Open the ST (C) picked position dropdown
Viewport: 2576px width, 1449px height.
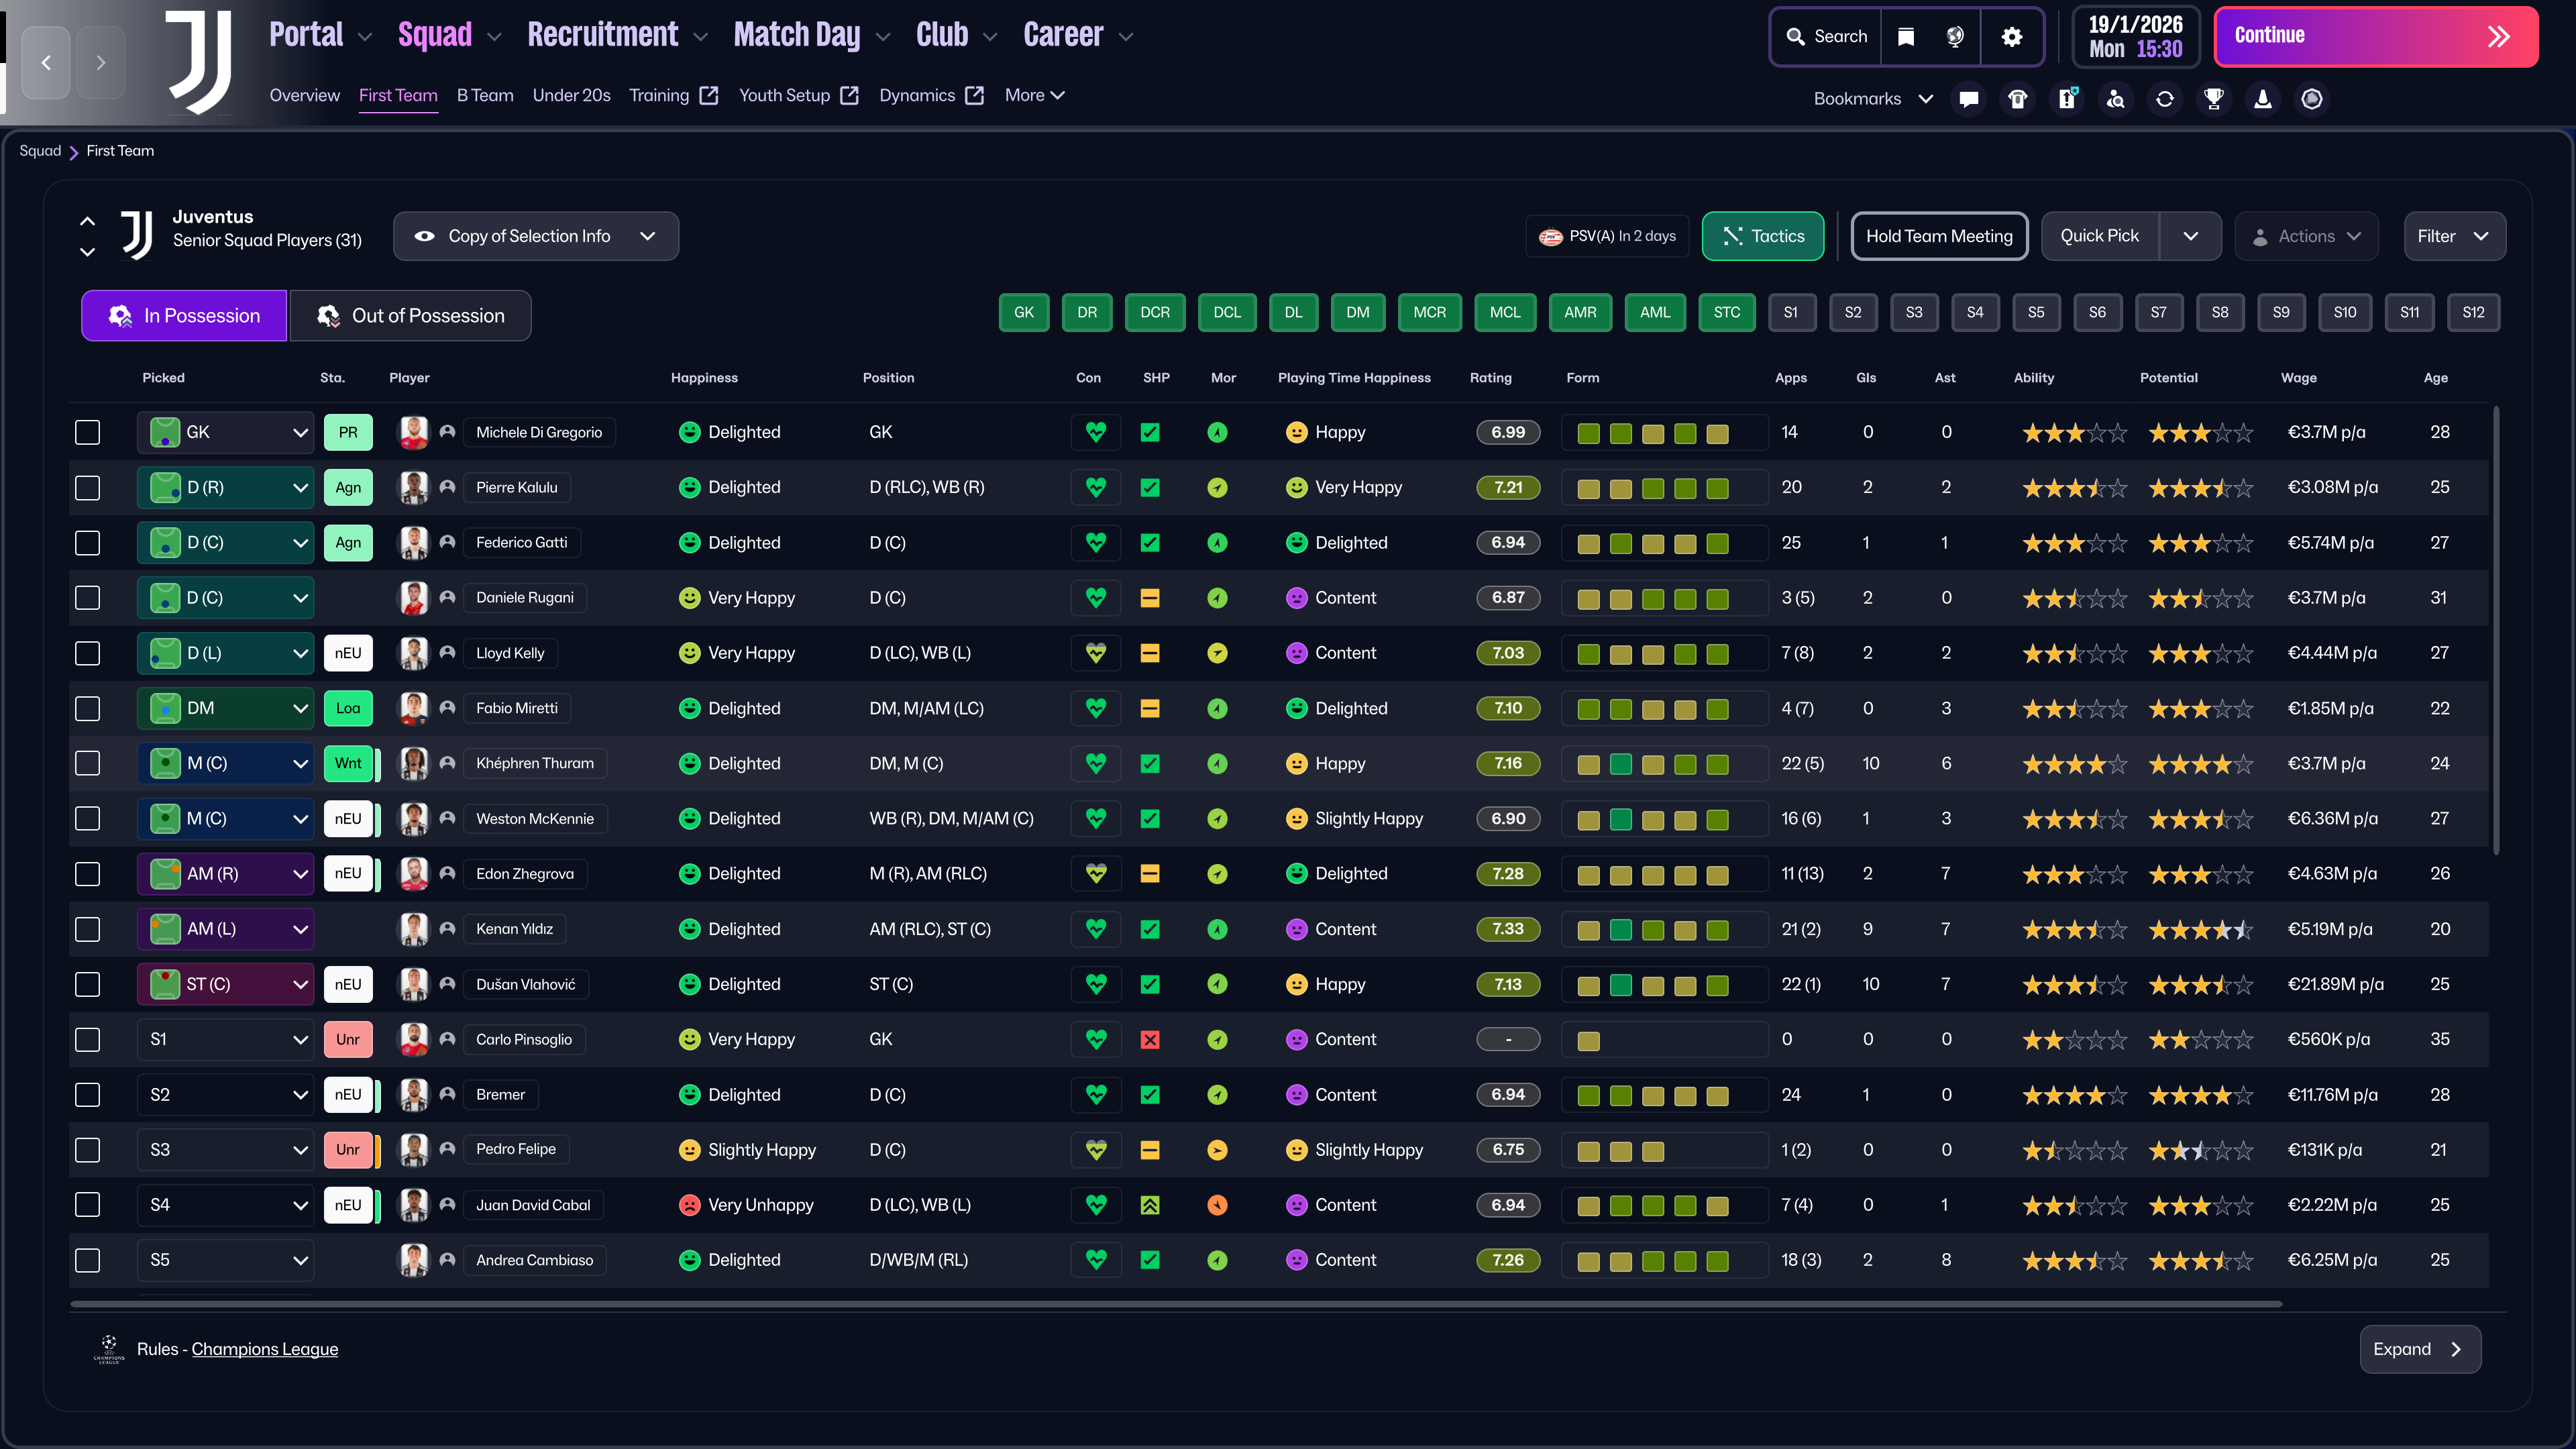(x=226, y=984)
